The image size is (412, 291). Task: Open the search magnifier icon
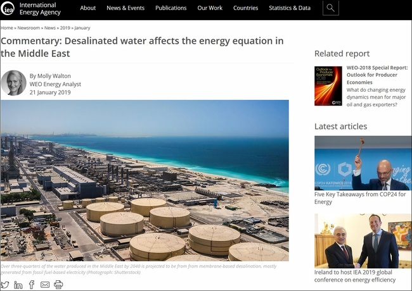click(x=330, y=8)
